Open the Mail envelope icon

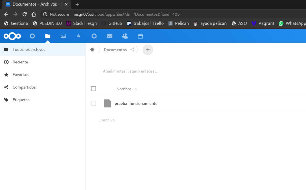pos(109,36)
